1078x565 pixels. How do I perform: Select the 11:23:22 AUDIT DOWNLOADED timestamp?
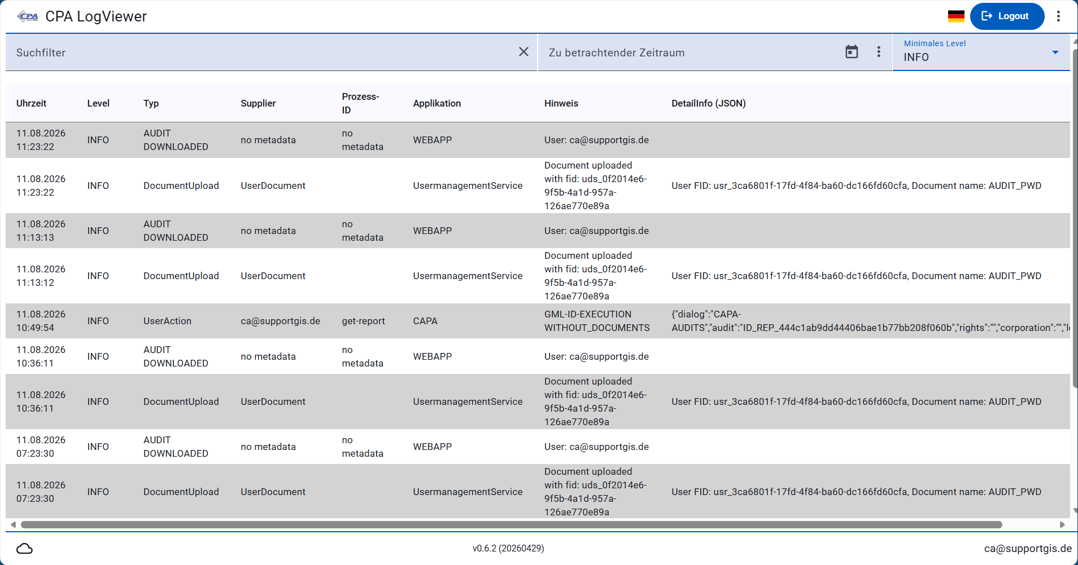click(41, 140)
